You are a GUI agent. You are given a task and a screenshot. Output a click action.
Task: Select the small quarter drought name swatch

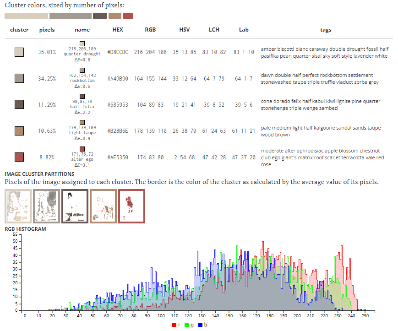(x=82, y=43)
